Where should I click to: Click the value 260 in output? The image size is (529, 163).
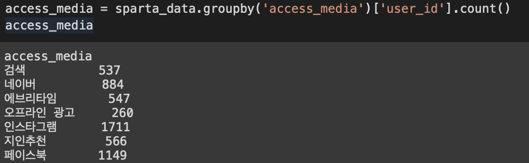coord(122,113)
